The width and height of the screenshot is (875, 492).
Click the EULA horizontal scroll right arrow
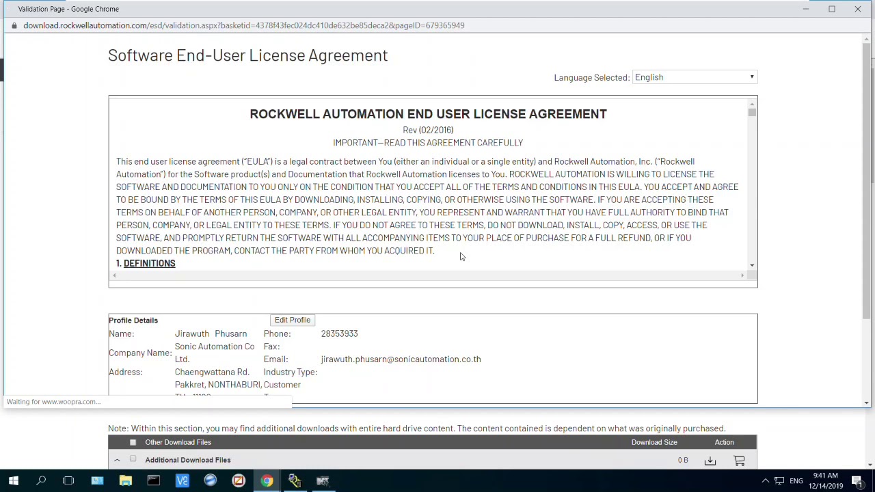tap(742, 275)
